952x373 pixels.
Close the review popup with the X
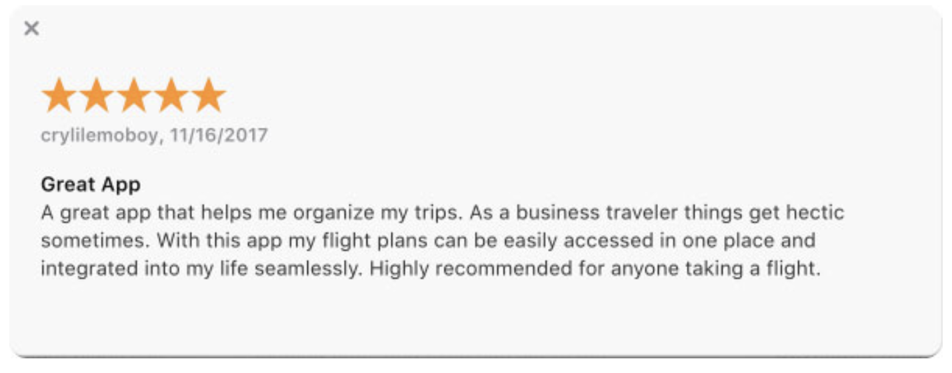coord(31,28)
